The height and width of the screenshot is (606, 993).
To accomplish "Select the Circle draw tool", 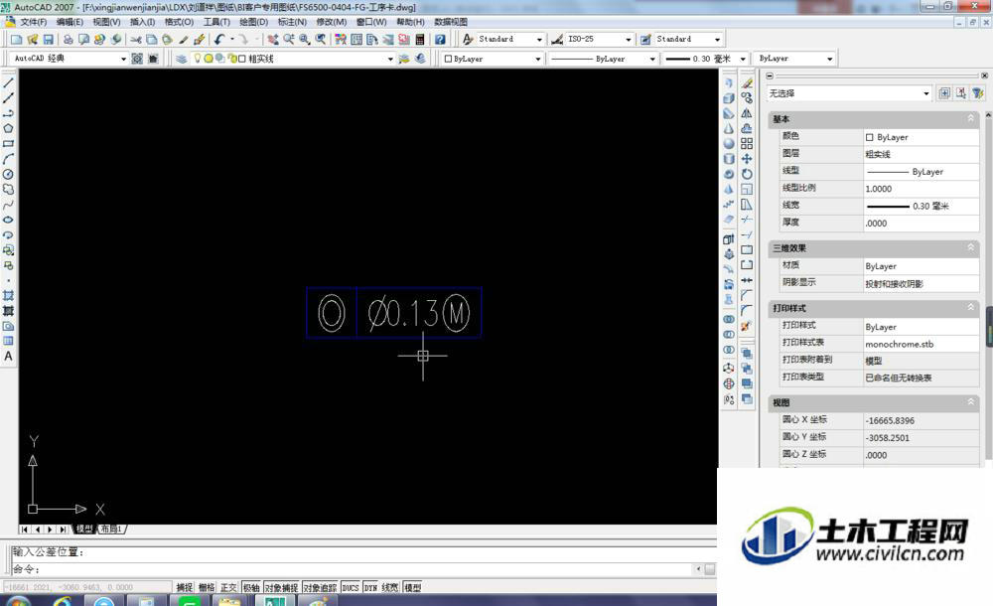I will (x=8, y=174).
